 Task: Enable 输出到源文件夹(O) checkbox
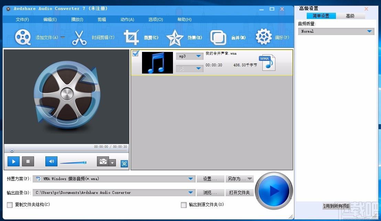[184, 205]
